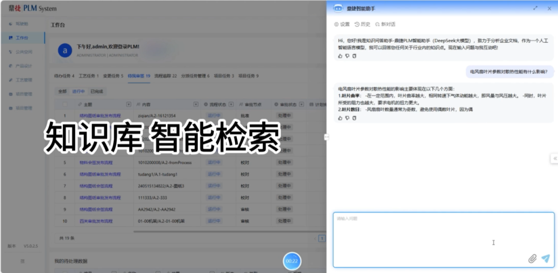Click 运行中 status tag in row 10
This screenshot has height=273, width=558.
214,221
